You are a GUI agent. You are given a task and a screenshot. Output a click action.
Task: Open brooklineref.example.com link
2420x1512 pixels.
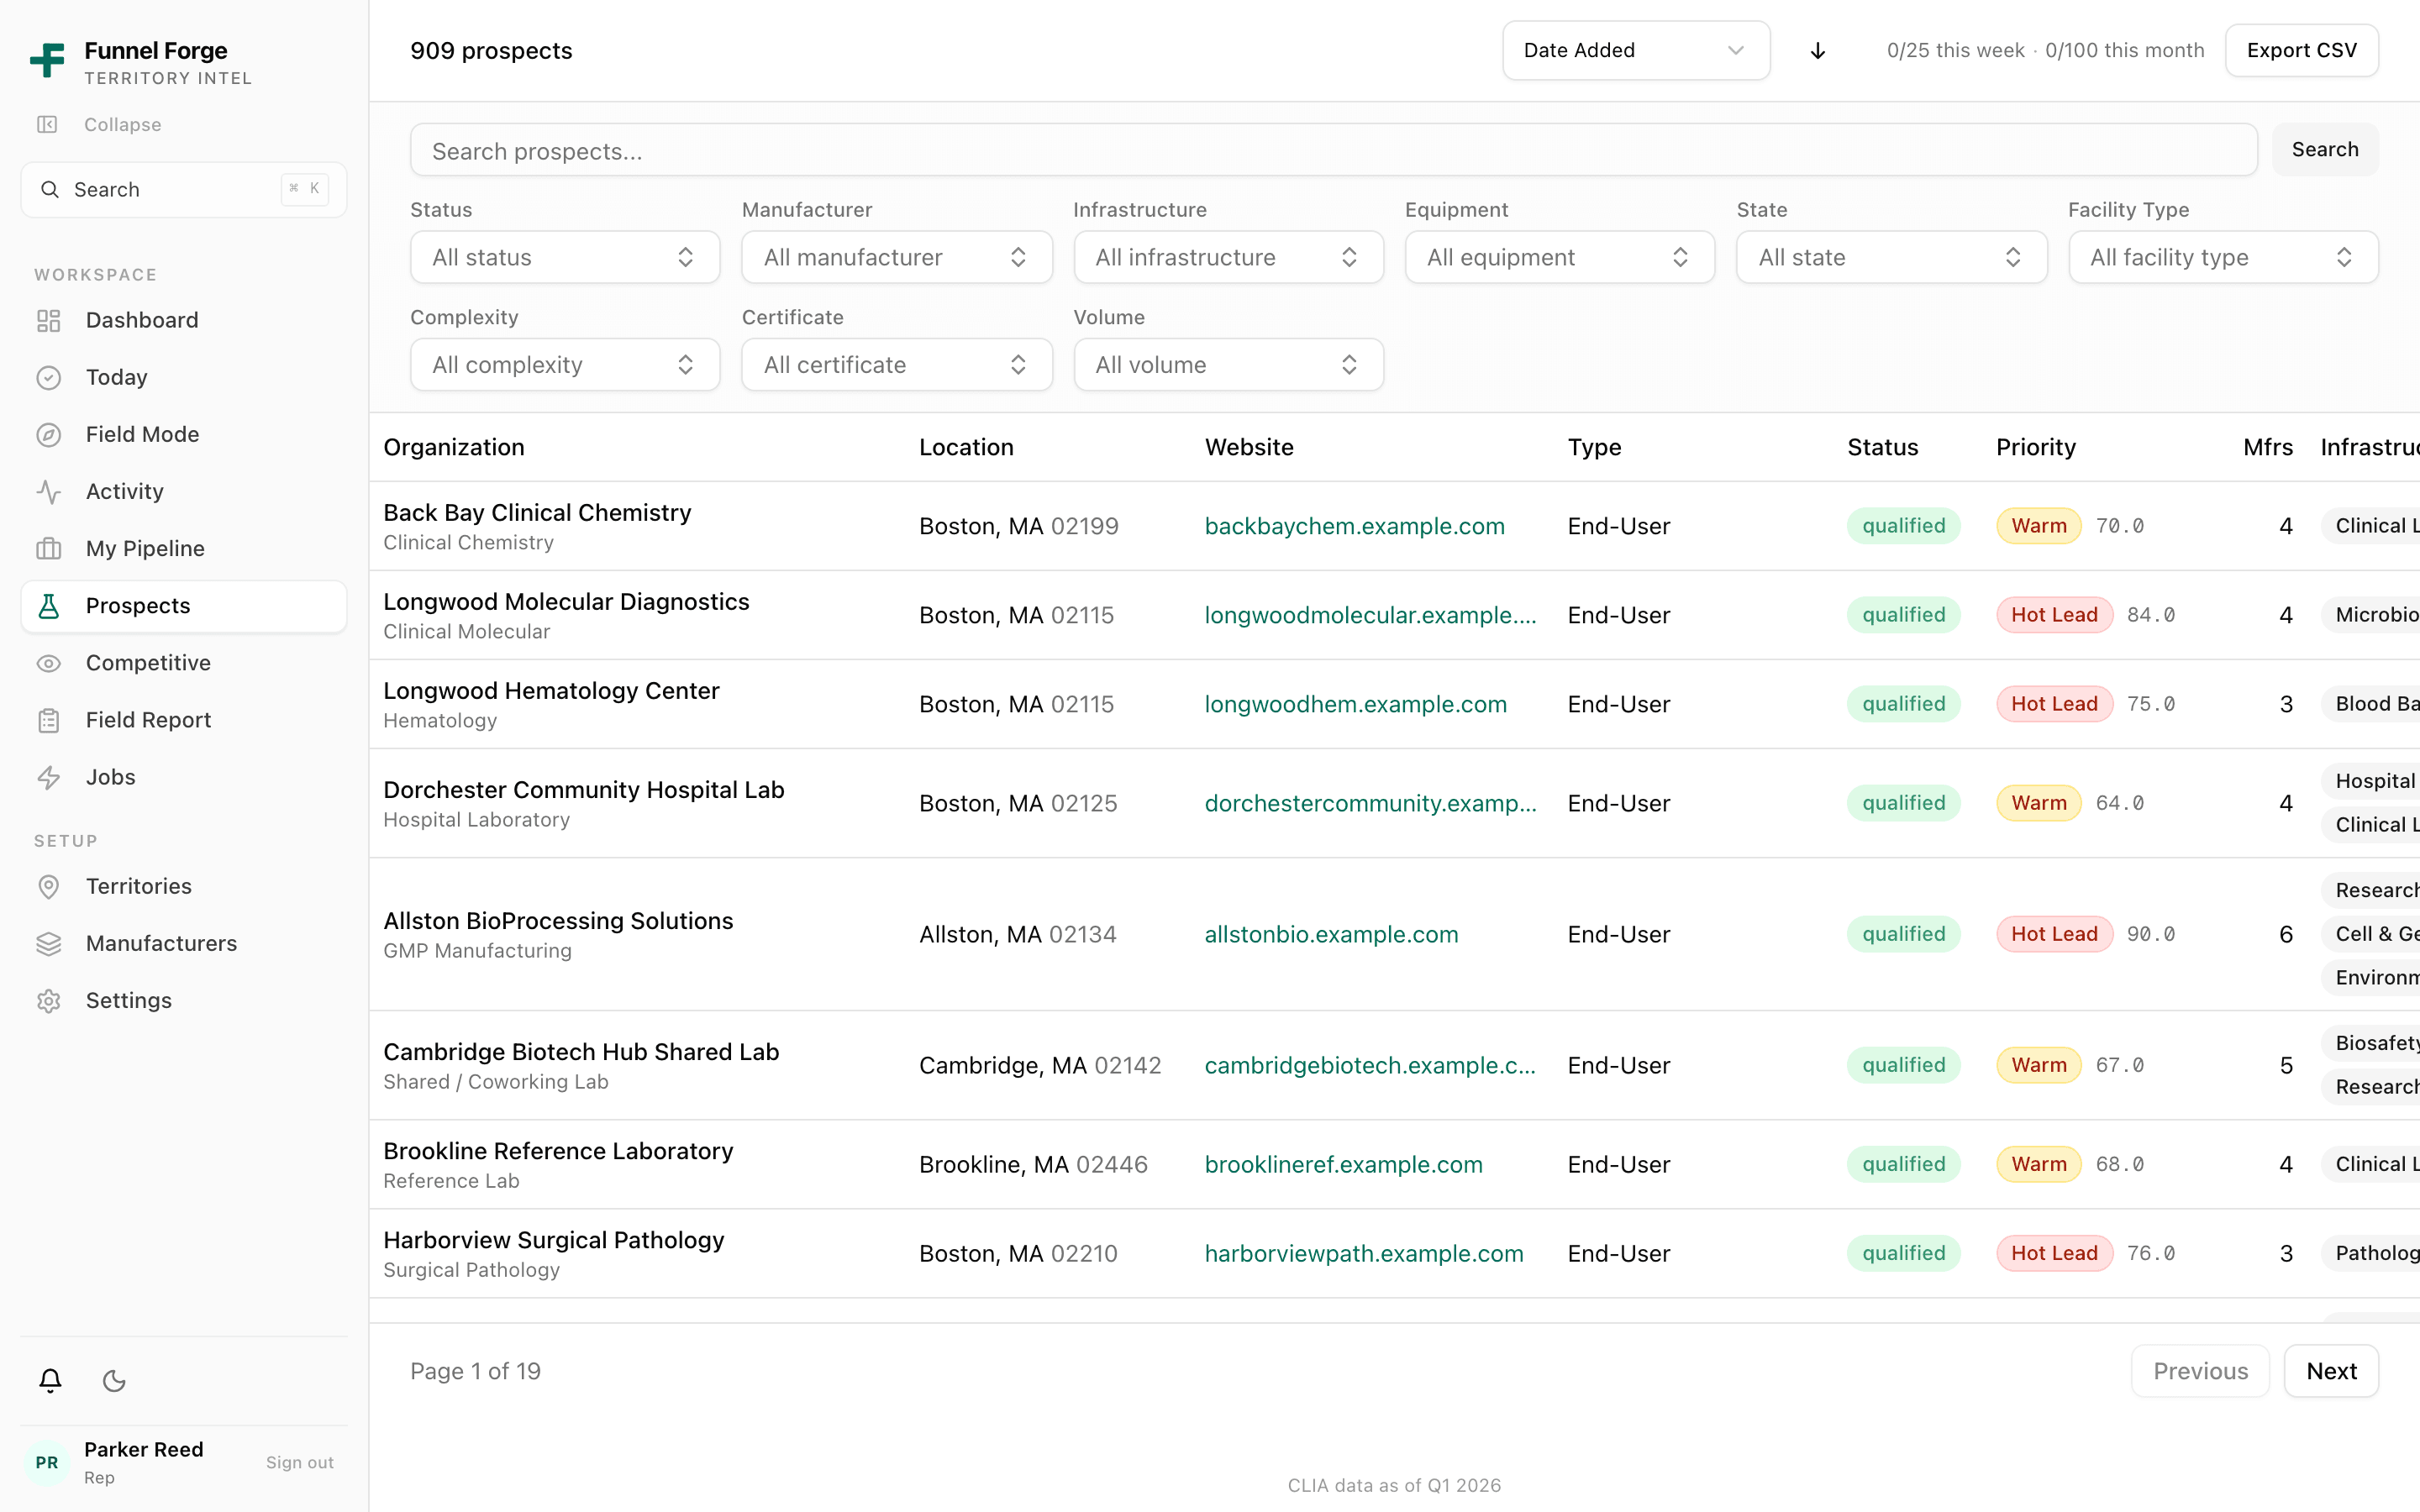(x=1343, y=1164)
